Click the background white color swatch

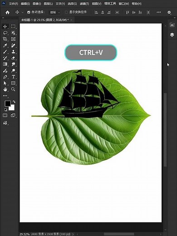[x=12, y=108]
